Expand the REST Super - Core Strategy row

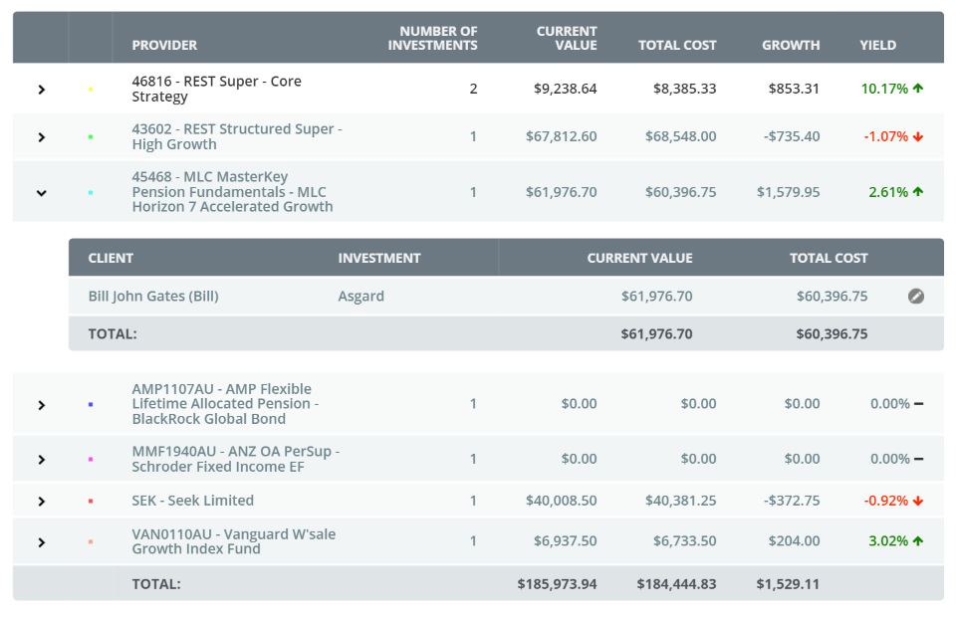[41, 90]
